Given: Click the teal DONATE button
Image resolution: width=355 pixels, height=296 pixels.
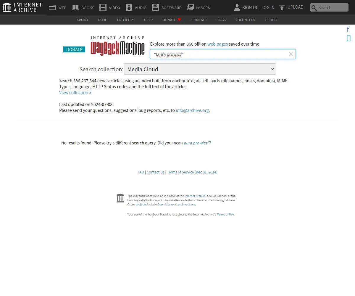Looking at the screenshot, I should (74, 49).
